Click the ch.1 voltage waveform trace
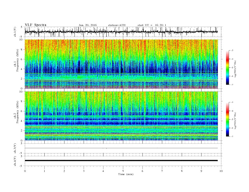The image size is (249, 192). click(121, 32)
